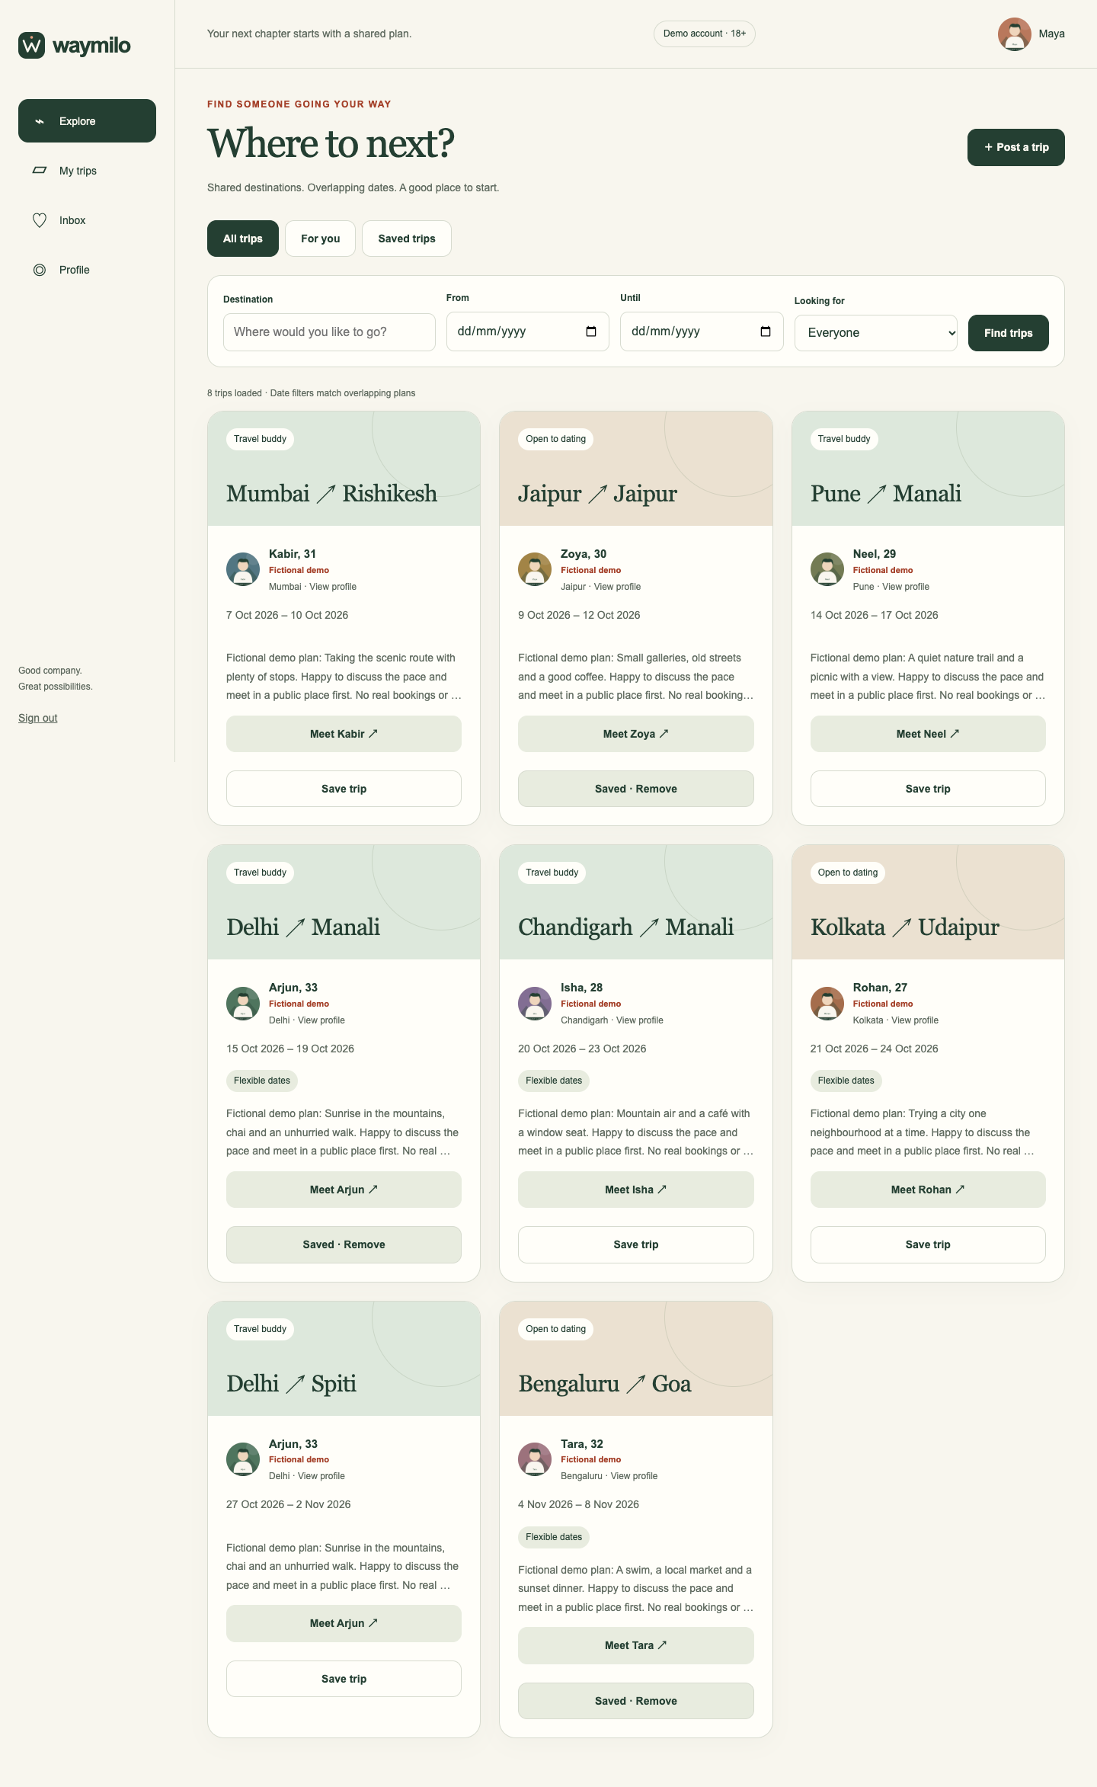Click Neel's profile avatar
The width and height of the screenshot is (1097, 1787).
[x=827, y=569]
